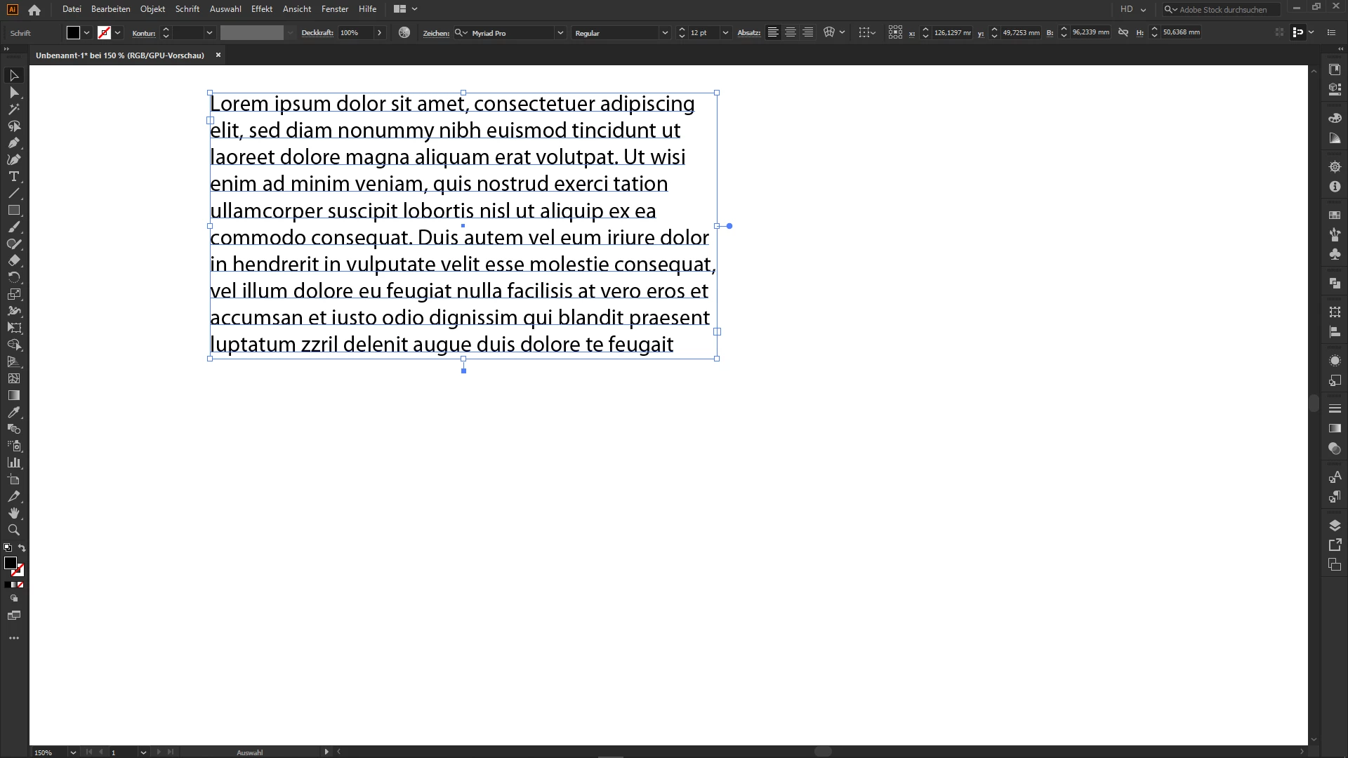Click the Zeichen character panel link

point(435,33)
